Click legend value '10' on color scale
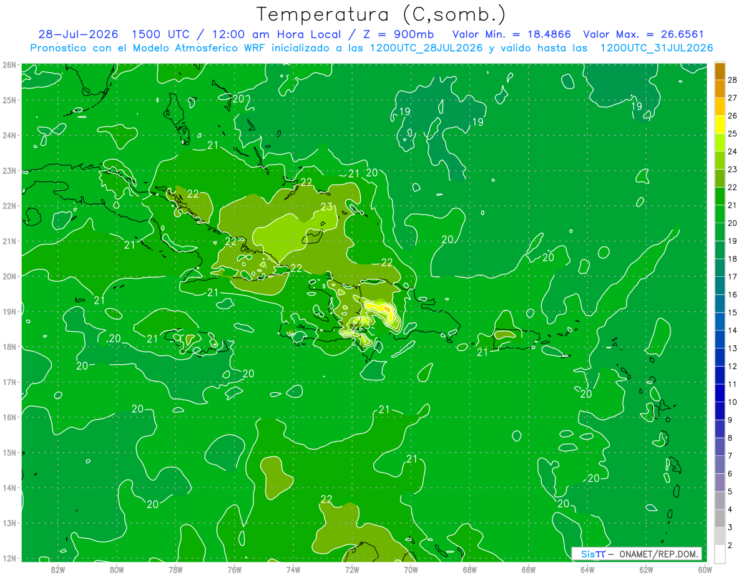Image resolution: width=749 pixels, height=578 pixels. (733, 402)
